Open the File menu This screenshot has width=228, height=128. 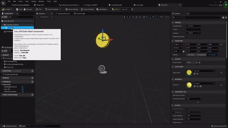click(x=9, y=1)
